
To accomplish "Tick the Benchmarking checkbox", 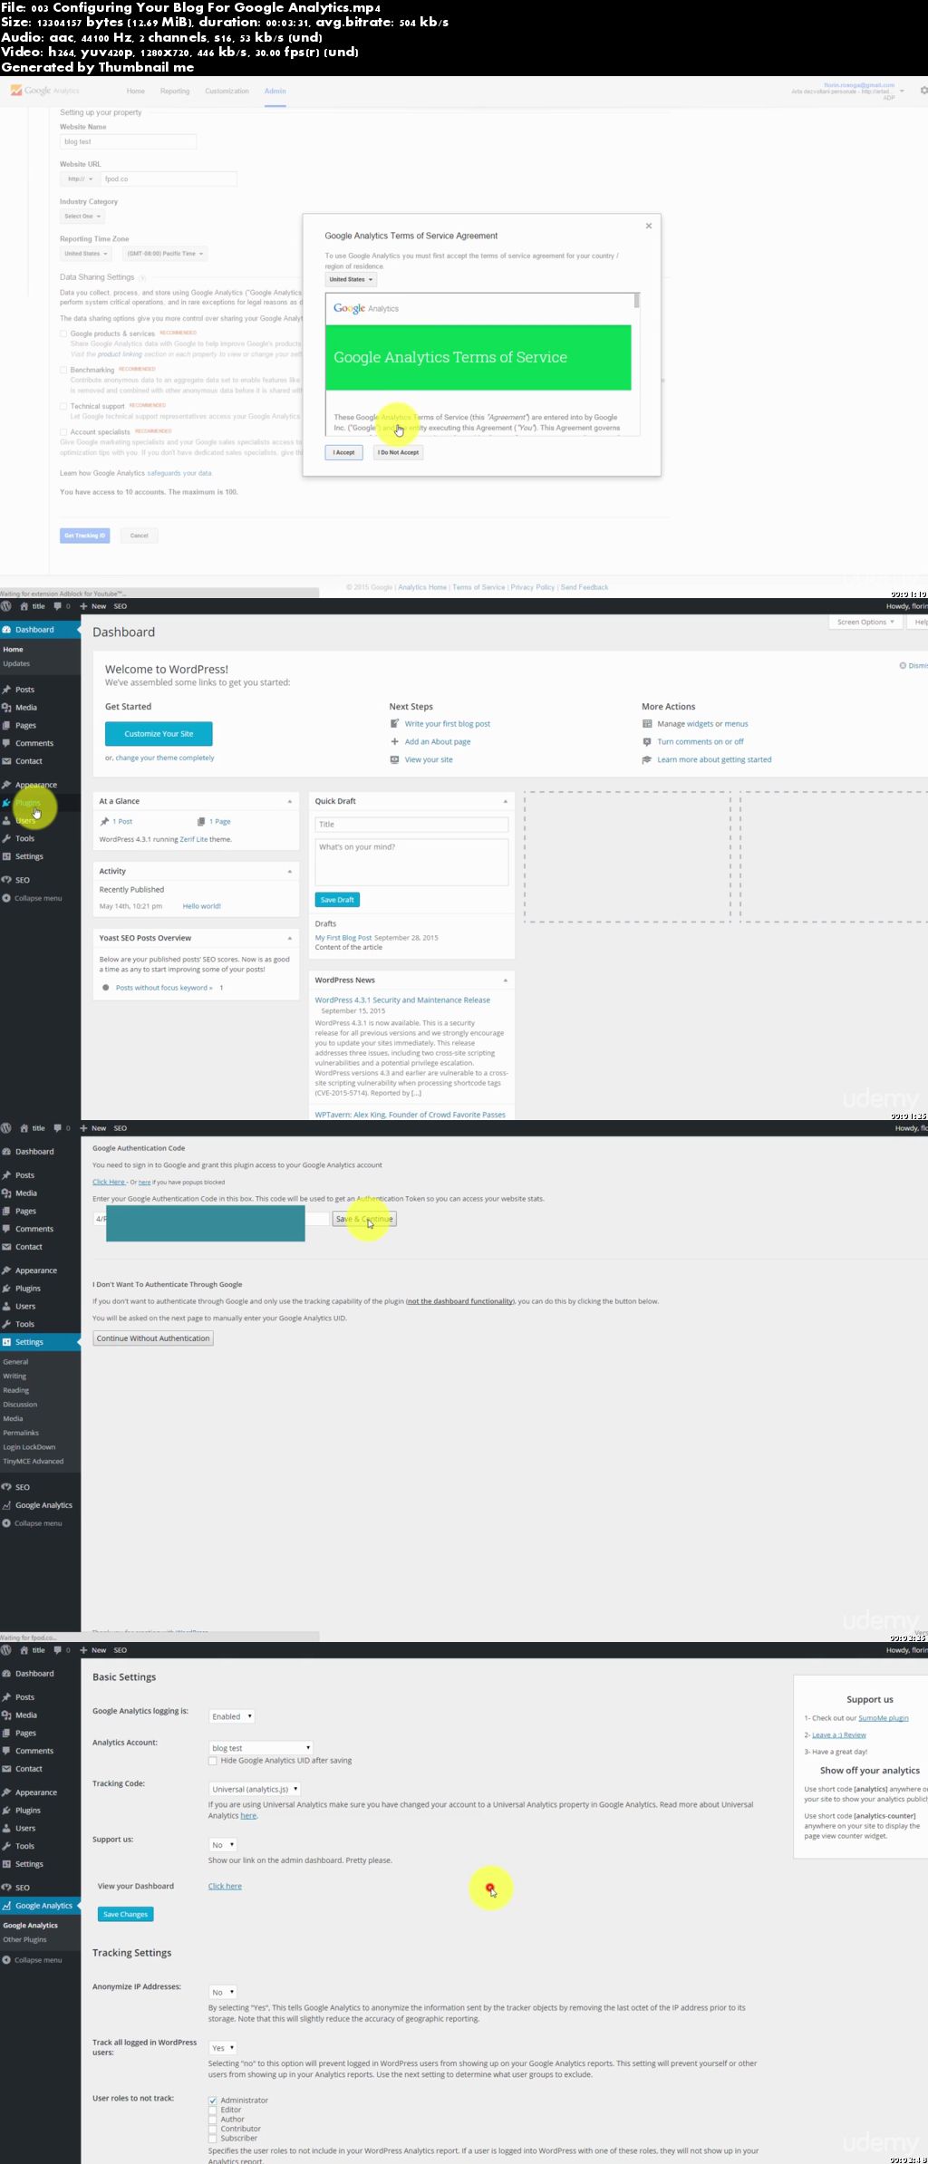I will [x=63, y=370].
